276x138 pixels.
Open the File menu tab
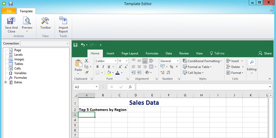tap(9, 11)
